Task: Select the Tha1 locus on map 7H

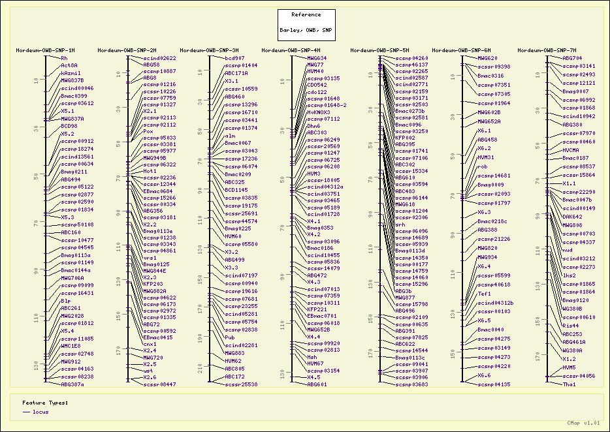Action: point(569,384)
